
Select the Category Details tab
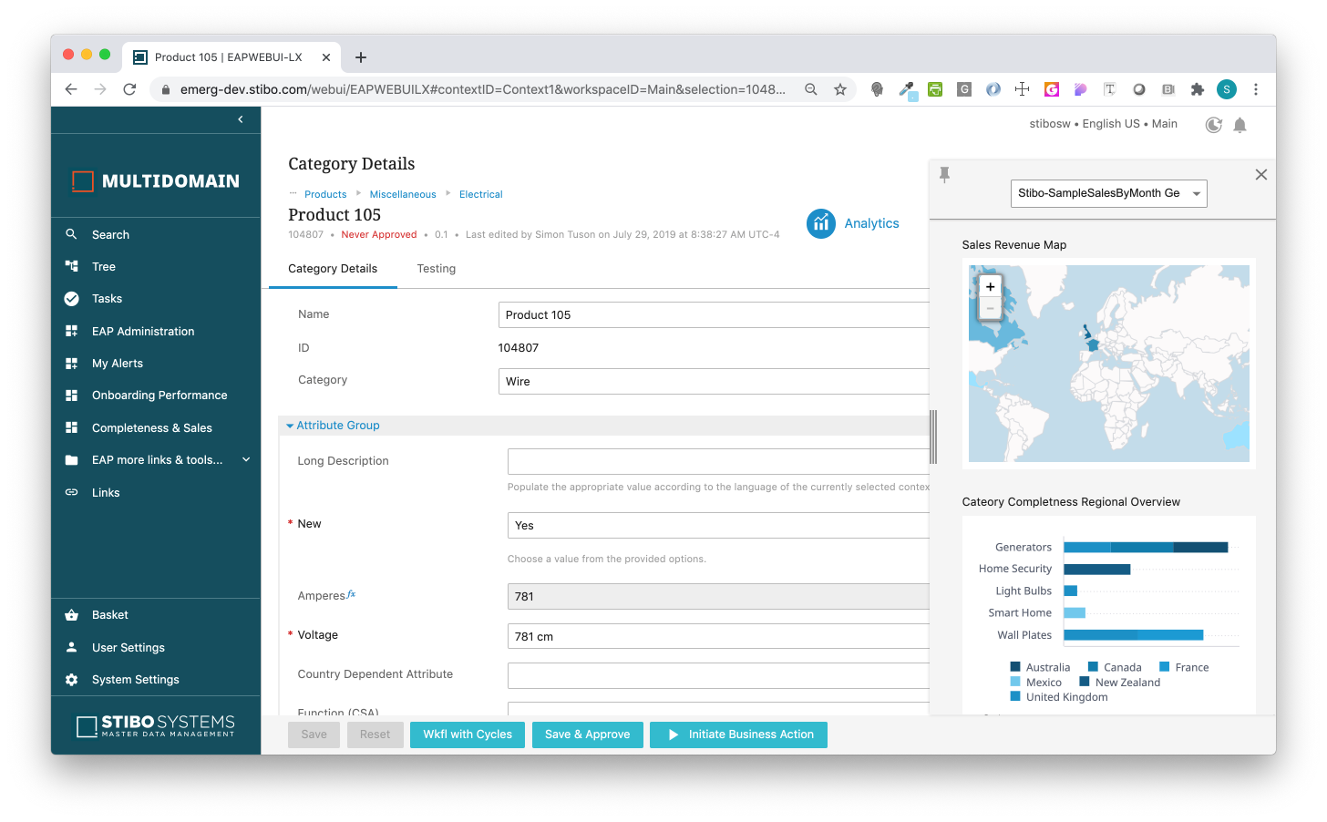332,268
